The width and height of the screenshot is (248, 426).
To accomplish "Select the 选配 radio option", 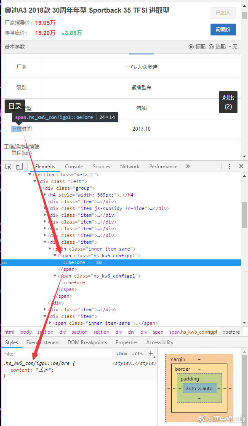I will coord(217,47).
